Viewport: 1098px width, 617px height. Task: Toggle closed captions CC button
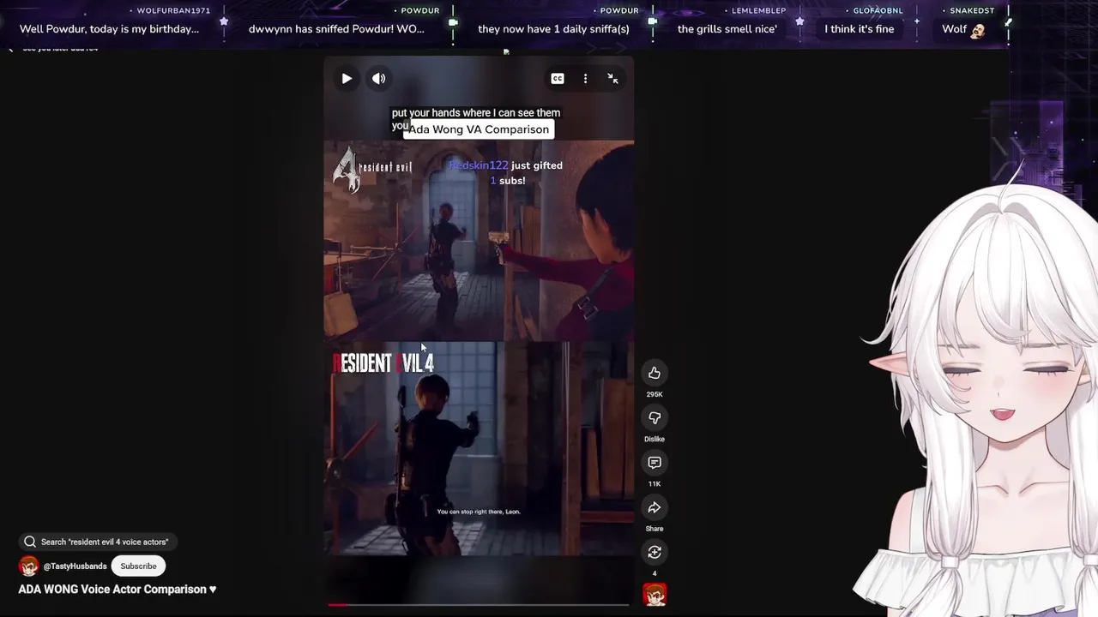click(x=558, y=79)
